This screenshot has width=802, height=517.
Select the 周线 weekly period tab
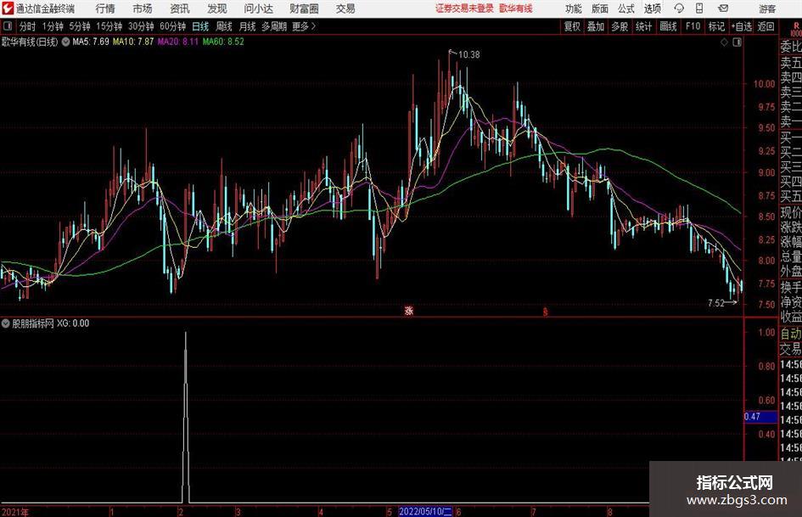224,26
